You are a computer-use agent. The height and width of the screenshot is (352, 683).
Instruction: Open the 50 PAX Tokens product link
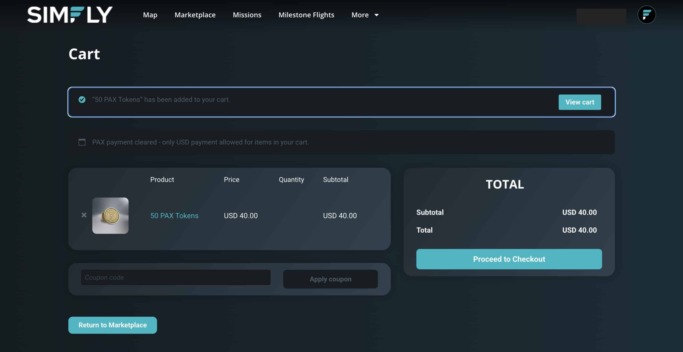click(x=174, y=215)
